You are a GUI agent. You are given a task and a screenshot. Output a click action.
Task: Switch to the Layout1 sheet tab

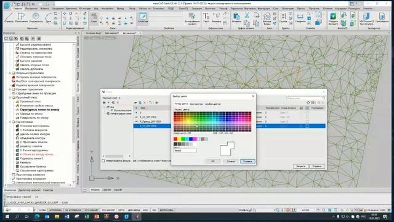point(107,190)
